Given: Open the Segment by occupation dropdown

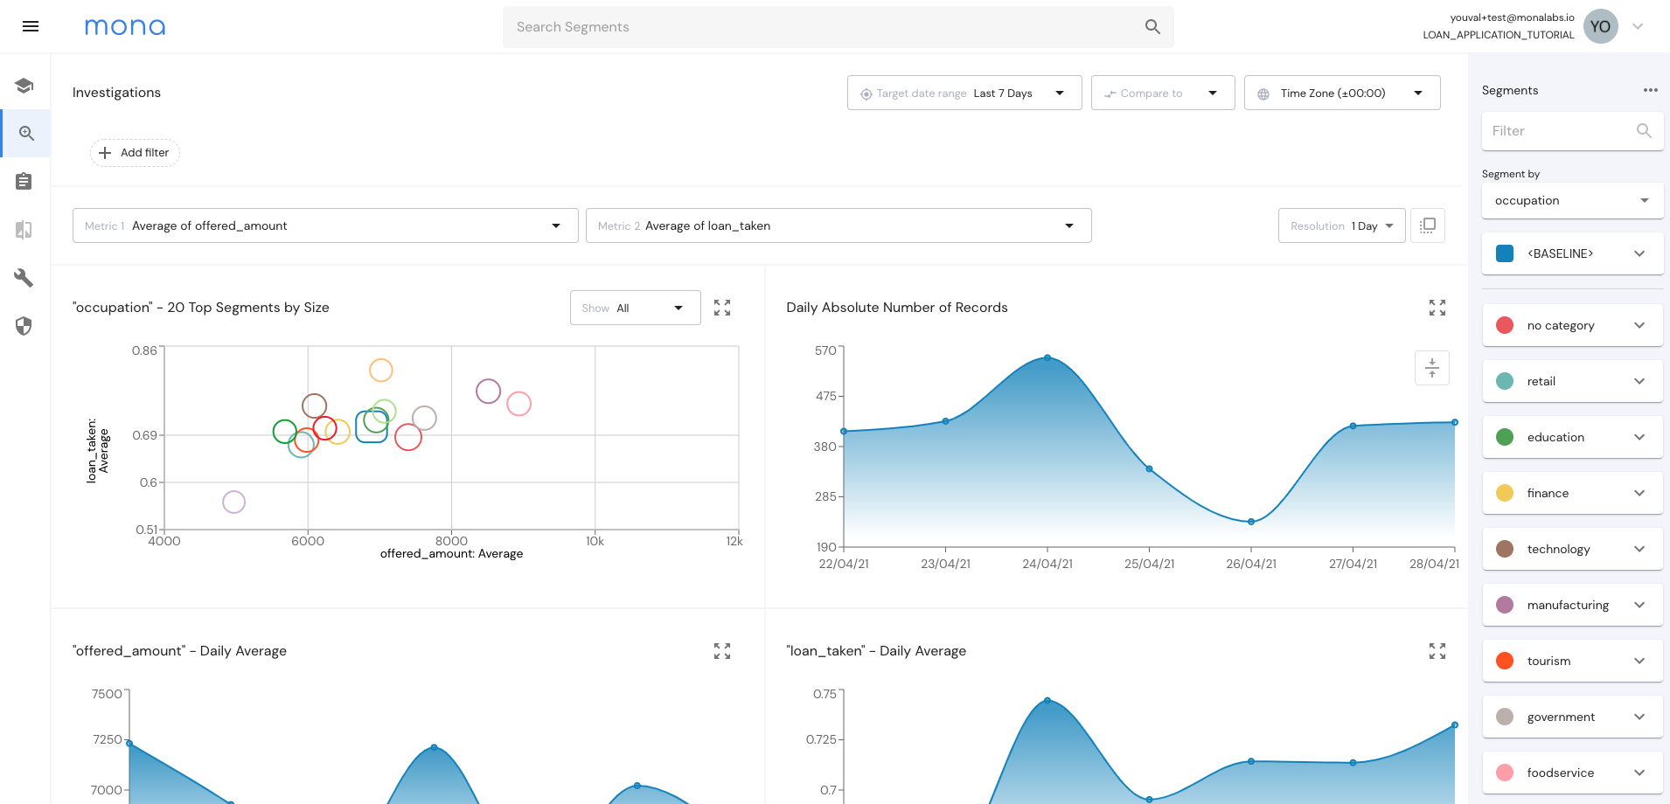Looking at the screenshot, I should pyautogui.click(x=1572, y=201).
